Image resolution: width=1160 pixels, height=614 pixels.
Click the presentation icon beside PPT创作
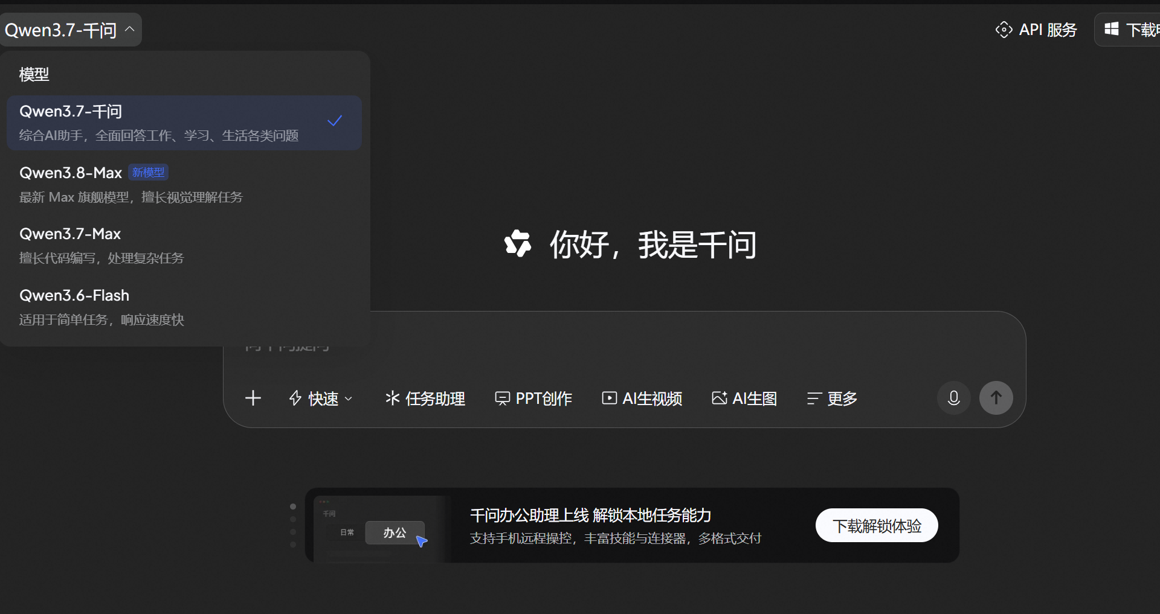502,398
